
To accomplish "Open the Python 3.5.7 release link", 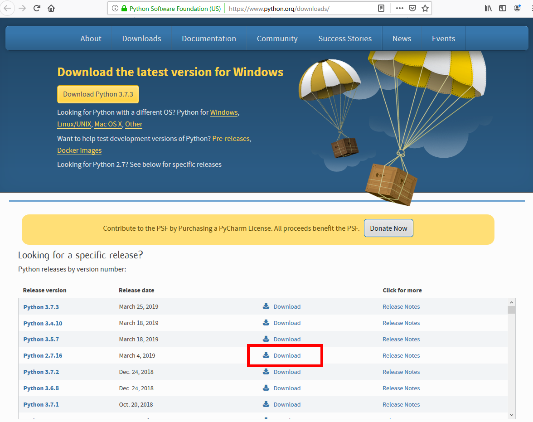I will point(41,340).
